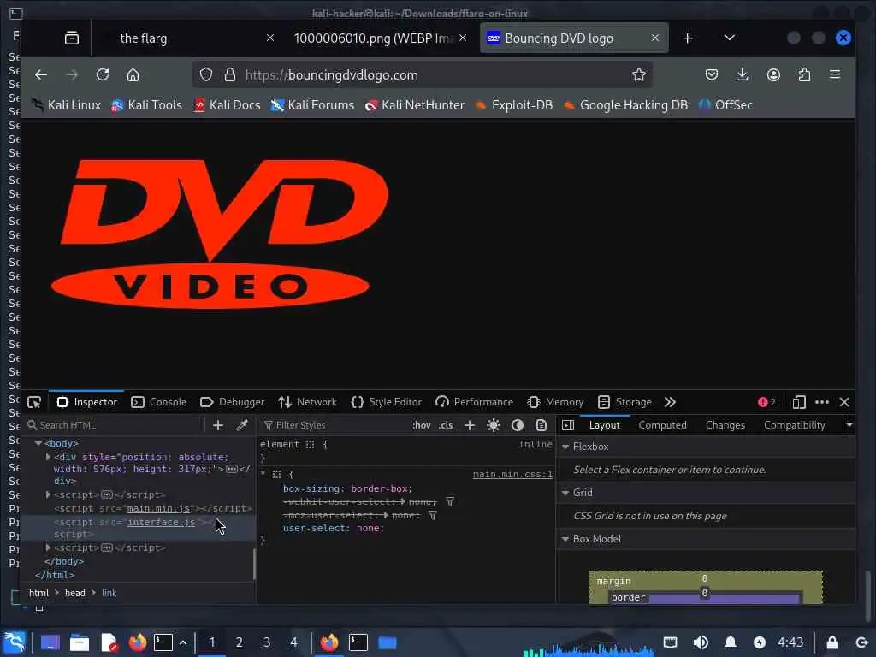Screen dimensions: 876x657
Task: Open the Storage tab
Action: [624, 402]
